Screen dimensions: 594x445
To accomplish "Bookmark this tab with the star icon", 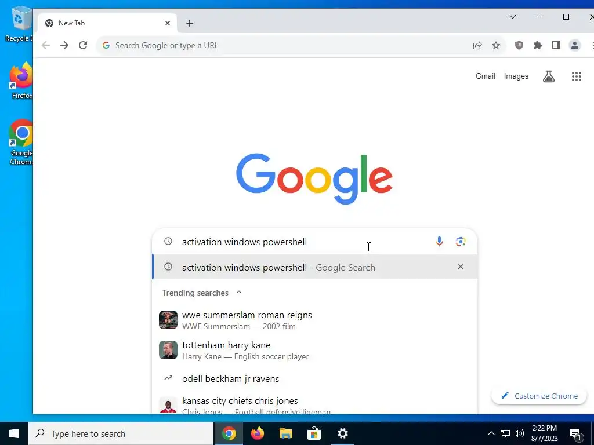I will 496,45.
